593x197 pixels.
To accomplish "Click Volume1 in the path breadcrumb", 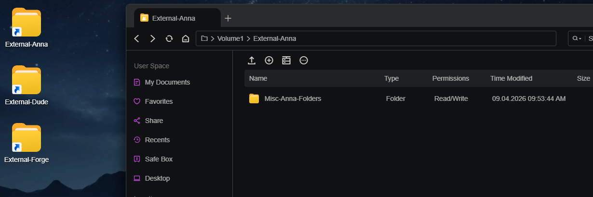I will (230, 38).
